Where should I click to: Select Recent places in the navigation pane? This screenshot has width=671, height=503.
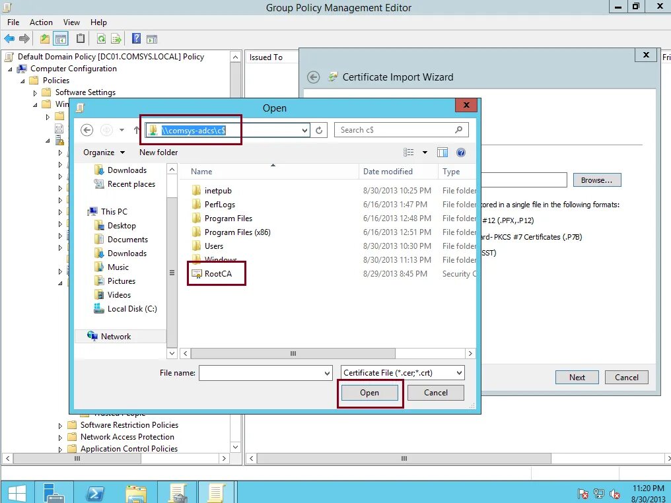point(131,184)
